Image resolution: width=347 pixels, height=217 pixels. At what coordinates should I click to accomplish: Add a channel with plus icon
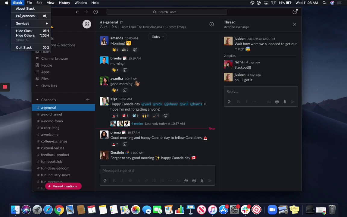[x=88, y=100]
